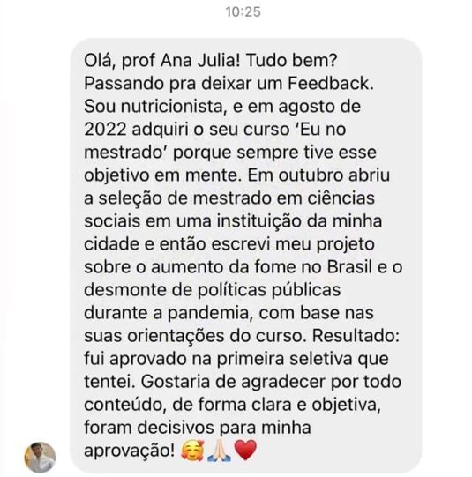
Task: Click the word 'mestrado'' in the course name
Action: click(x=126, y=153)
